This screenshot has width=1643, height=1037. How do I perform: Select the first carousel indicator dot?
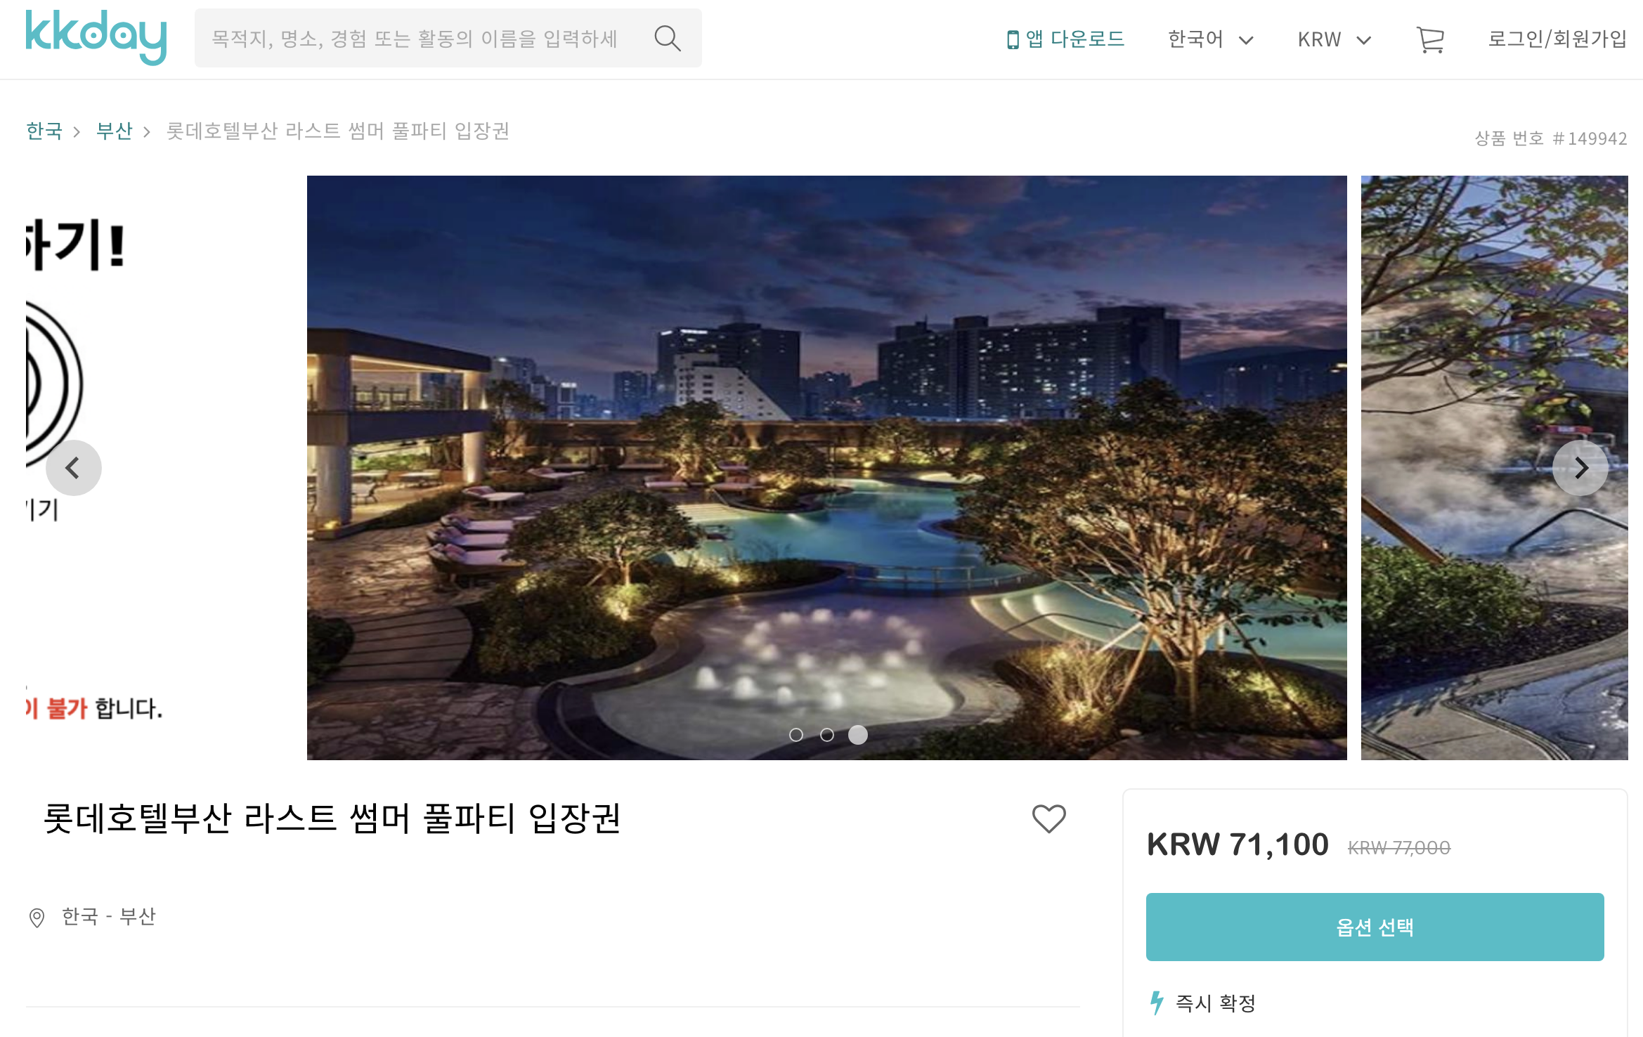click(796, 735)
